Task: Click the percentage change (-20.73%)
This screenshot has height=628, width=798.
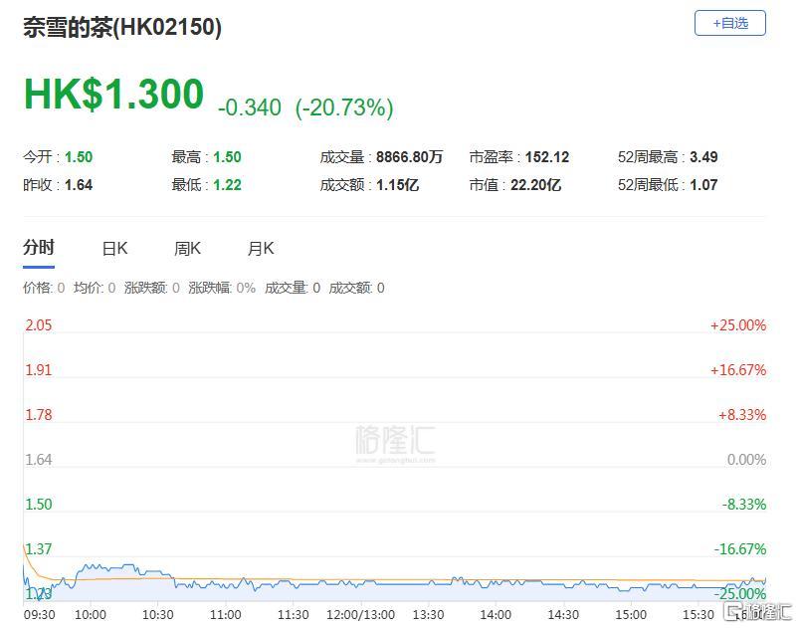Action: 344,107
